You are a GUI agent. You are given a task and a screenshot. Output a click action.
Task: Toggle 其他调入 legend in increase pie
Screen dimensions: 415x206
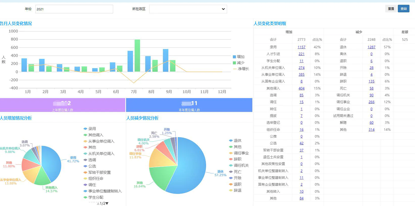click(93, 135)
